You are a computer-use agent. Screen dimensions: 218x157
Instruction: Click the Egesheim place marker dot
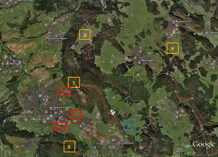[206, 34]
